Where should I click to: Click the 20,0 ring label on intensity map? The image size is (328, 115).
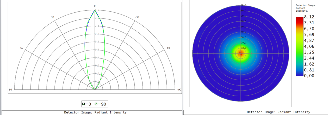click(243, 43)
